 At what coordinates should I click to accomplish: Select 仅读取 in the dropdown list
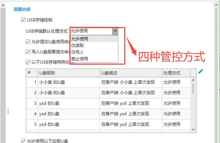click(94, 46)
